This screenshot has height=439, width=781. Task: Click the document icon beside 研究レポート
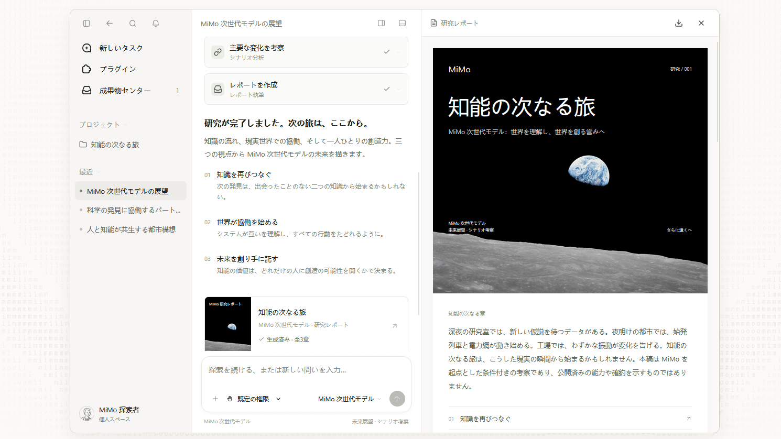coord(433,23)
